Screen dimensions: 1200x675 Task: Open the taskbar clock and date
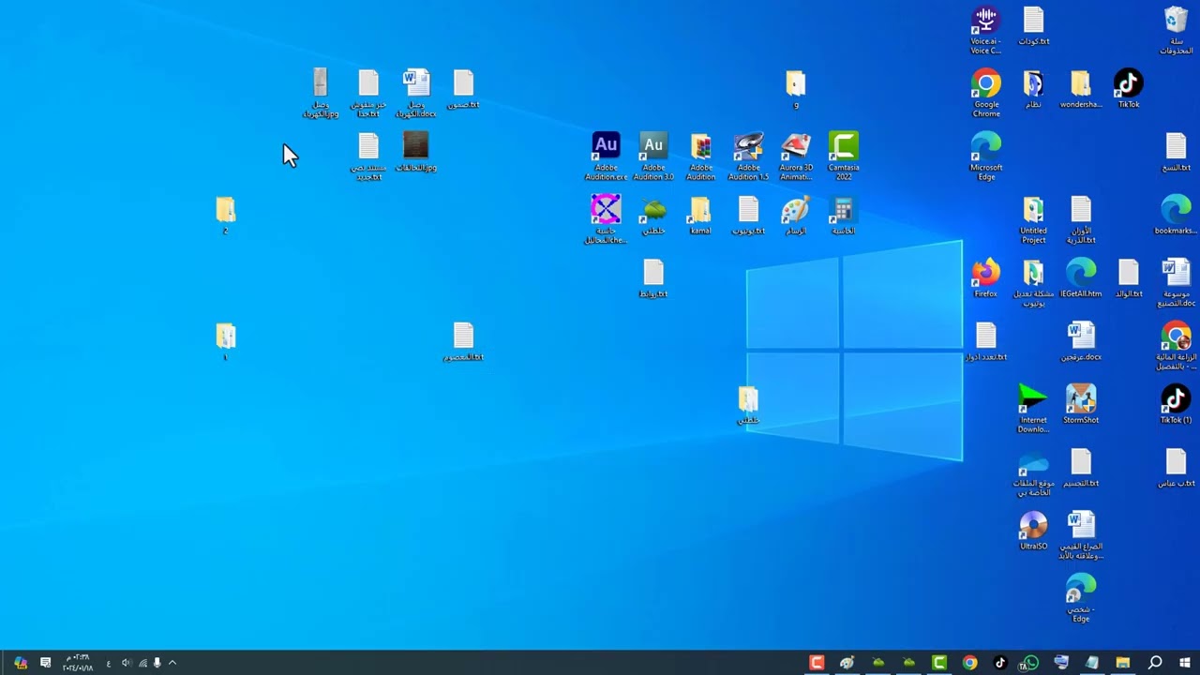pyautogui.click(x=78, y=663)
